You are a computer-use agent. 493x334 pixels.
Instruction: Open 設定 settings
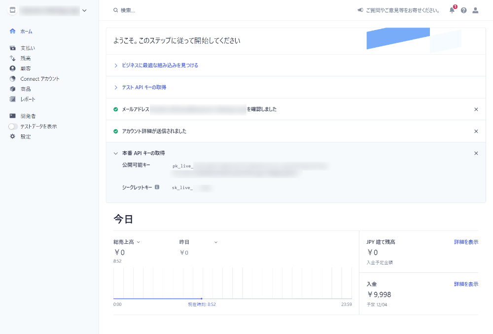[x=26, y=136]
